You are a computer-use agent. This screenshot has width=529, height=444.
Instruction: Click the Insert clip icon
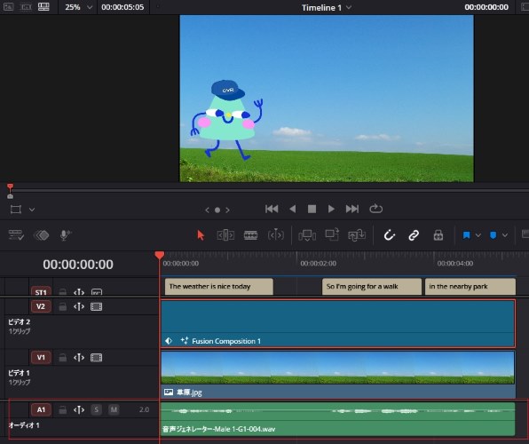pyautogui.click(x=307, y=235)
